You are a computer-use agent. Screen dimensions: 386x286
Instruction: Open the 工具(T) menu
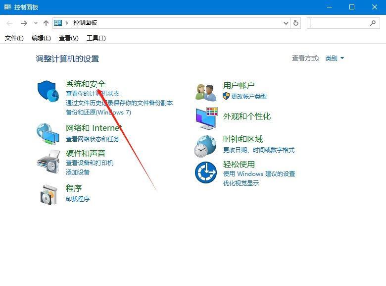pyautogui.click(x=96, y=38)
